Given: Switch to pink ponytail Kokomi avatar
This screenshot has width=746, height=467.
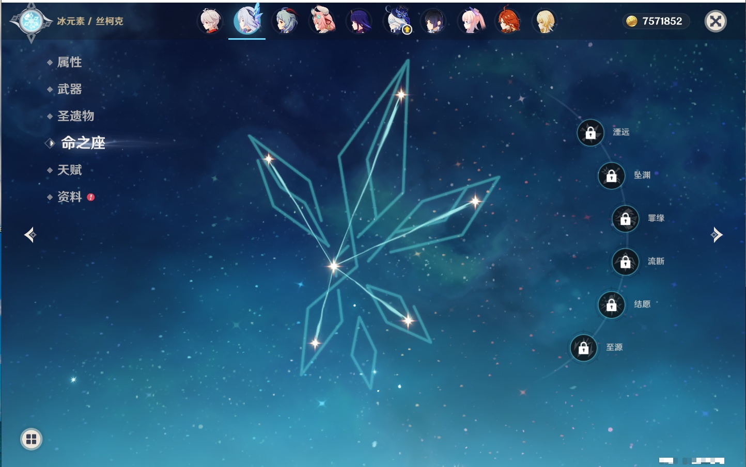Looking at the screenshot, I should click(x=471, y=21).
